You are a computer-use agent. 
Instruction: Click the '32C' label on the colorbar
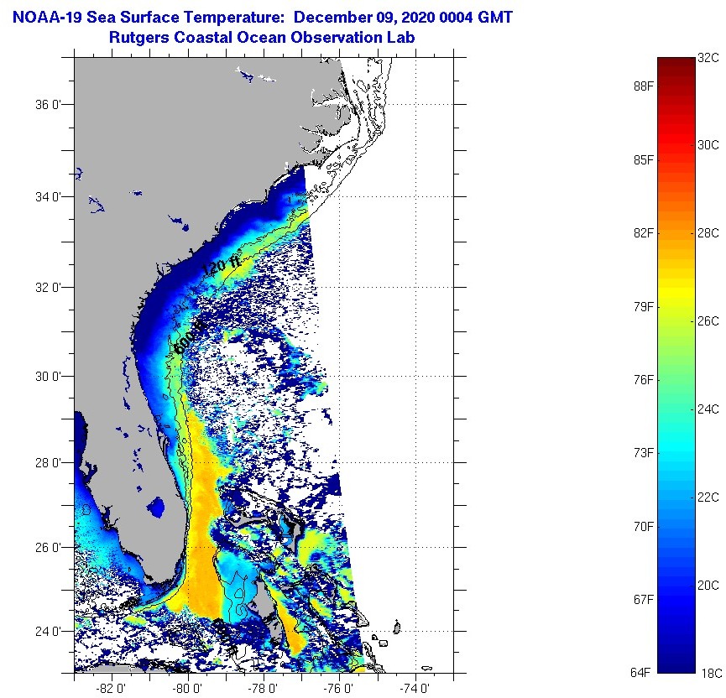(x=708, y=59)
